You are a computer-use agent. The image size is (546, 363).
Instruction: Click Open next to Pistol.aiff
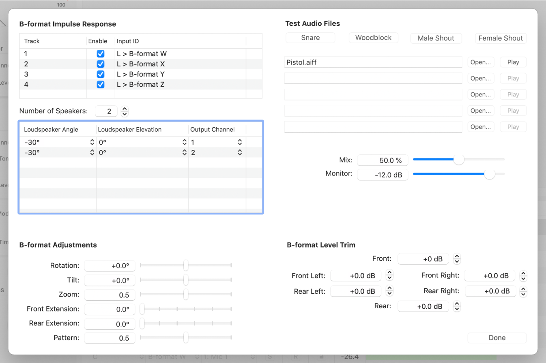click(481, 62)
